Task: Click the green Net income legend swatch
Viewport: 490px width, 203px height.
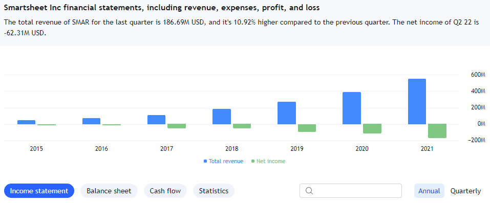Action: [253, 161]
